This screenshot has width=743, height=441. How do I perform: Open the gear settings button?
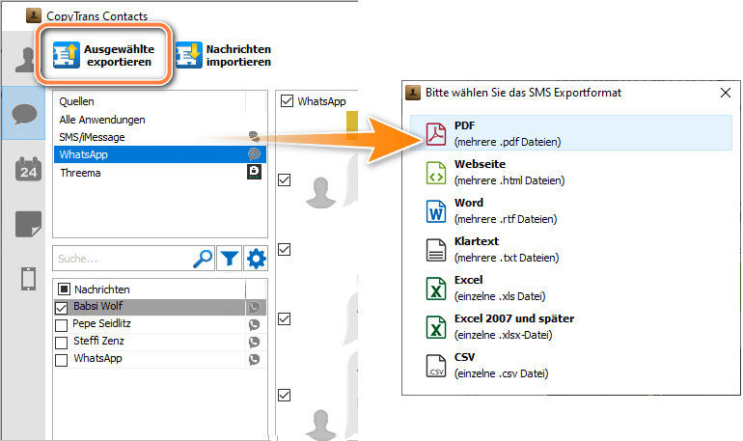[256, 259]
